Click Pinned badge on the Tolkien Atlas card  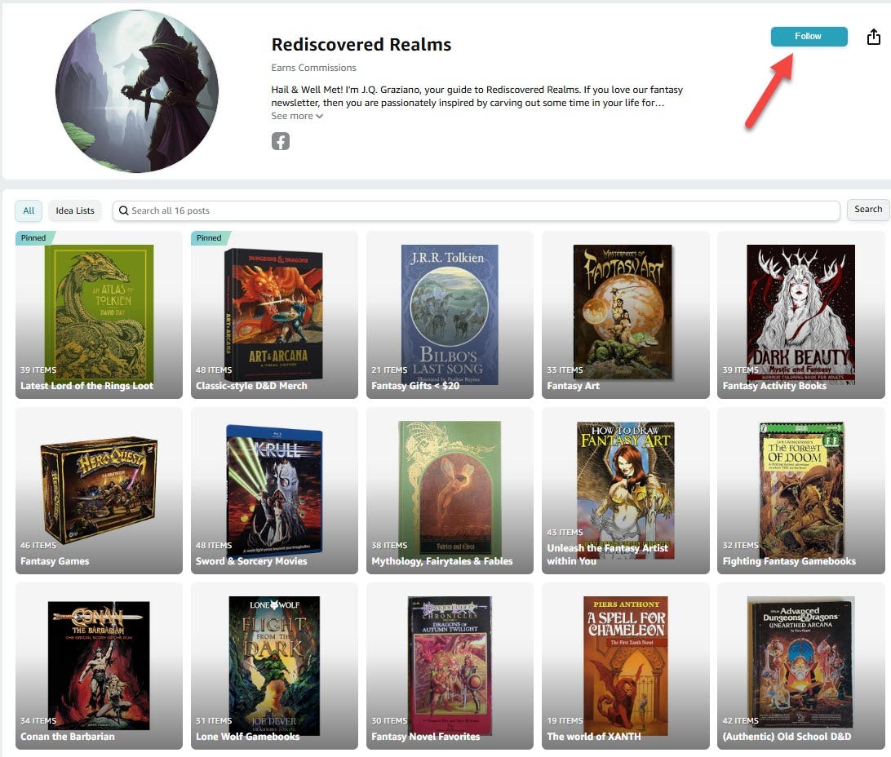pos(34,238)
